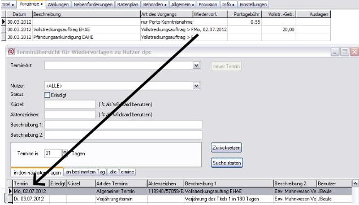The image size is (359, 205).
Task: Click the Auslagen column header
Action: [x=313, y=14]
